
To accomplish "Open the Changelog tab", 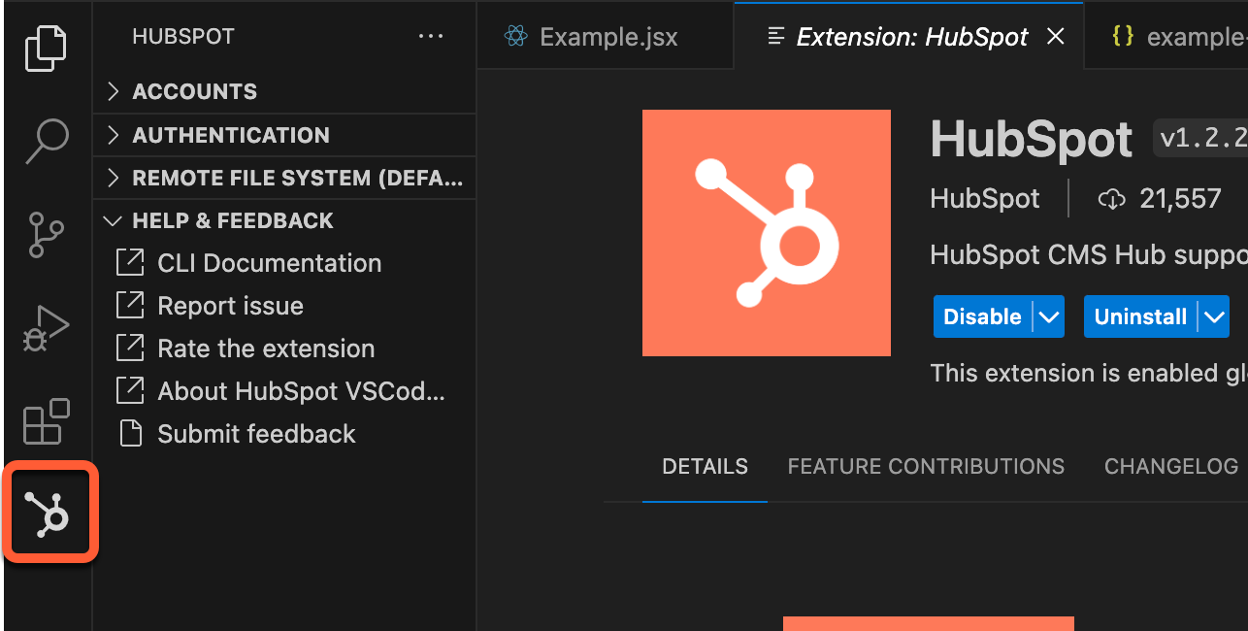I will point(1170,466).
